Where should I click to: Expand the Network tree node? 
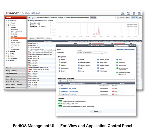coord(7,52)
